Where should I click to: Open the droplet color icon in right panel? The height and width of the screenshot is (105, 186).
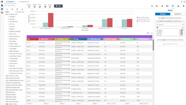pos(162,6)
